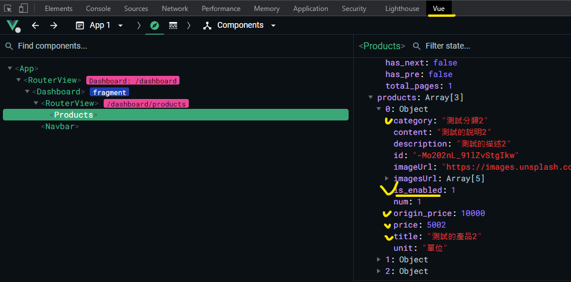Click the Vue logo icon
Viewport: 571px width, 282px height.
13,25
